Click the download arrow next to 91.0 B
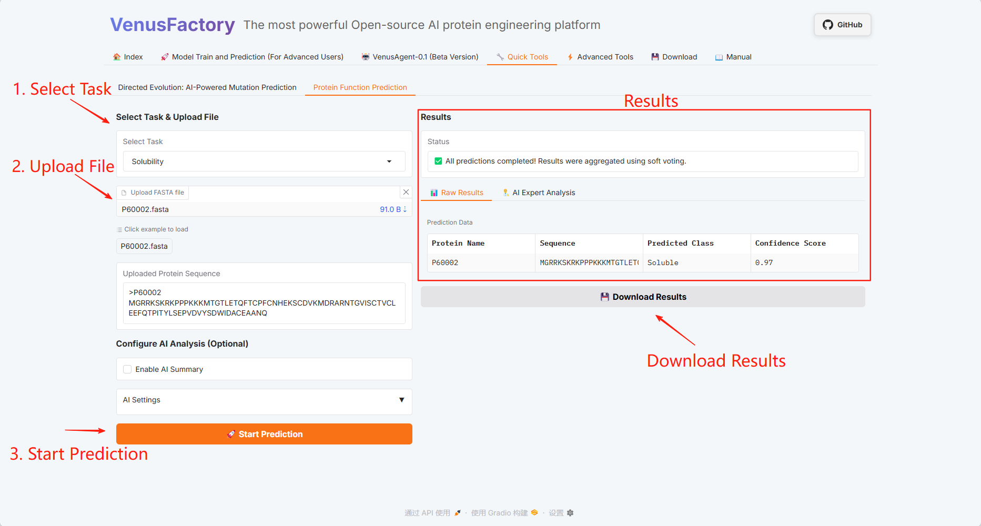981x526 pixels. point(404,209)
